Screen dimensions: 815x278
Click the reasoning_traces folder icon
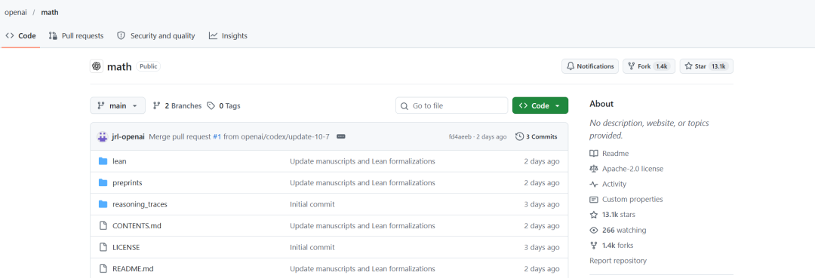[103, 204]
